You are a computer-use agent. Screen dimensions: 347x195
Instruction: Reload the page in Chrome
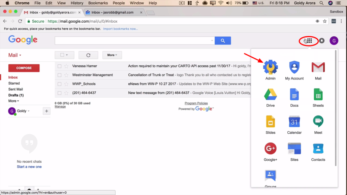[20, 21]
